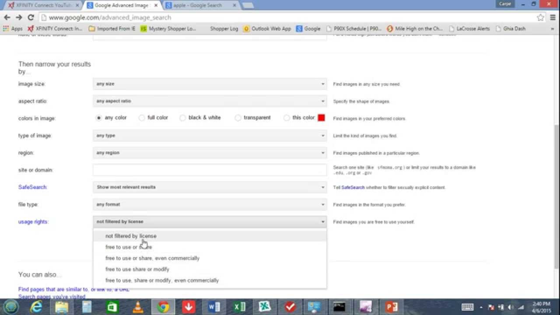The height and width of the screenshot is (315, 560).
Task: Open a new tab button
Action: (248, 6)
